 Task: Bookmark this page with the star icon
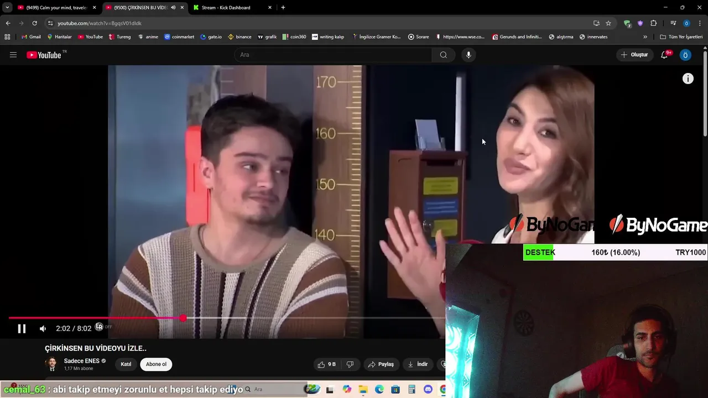[608, 23]
